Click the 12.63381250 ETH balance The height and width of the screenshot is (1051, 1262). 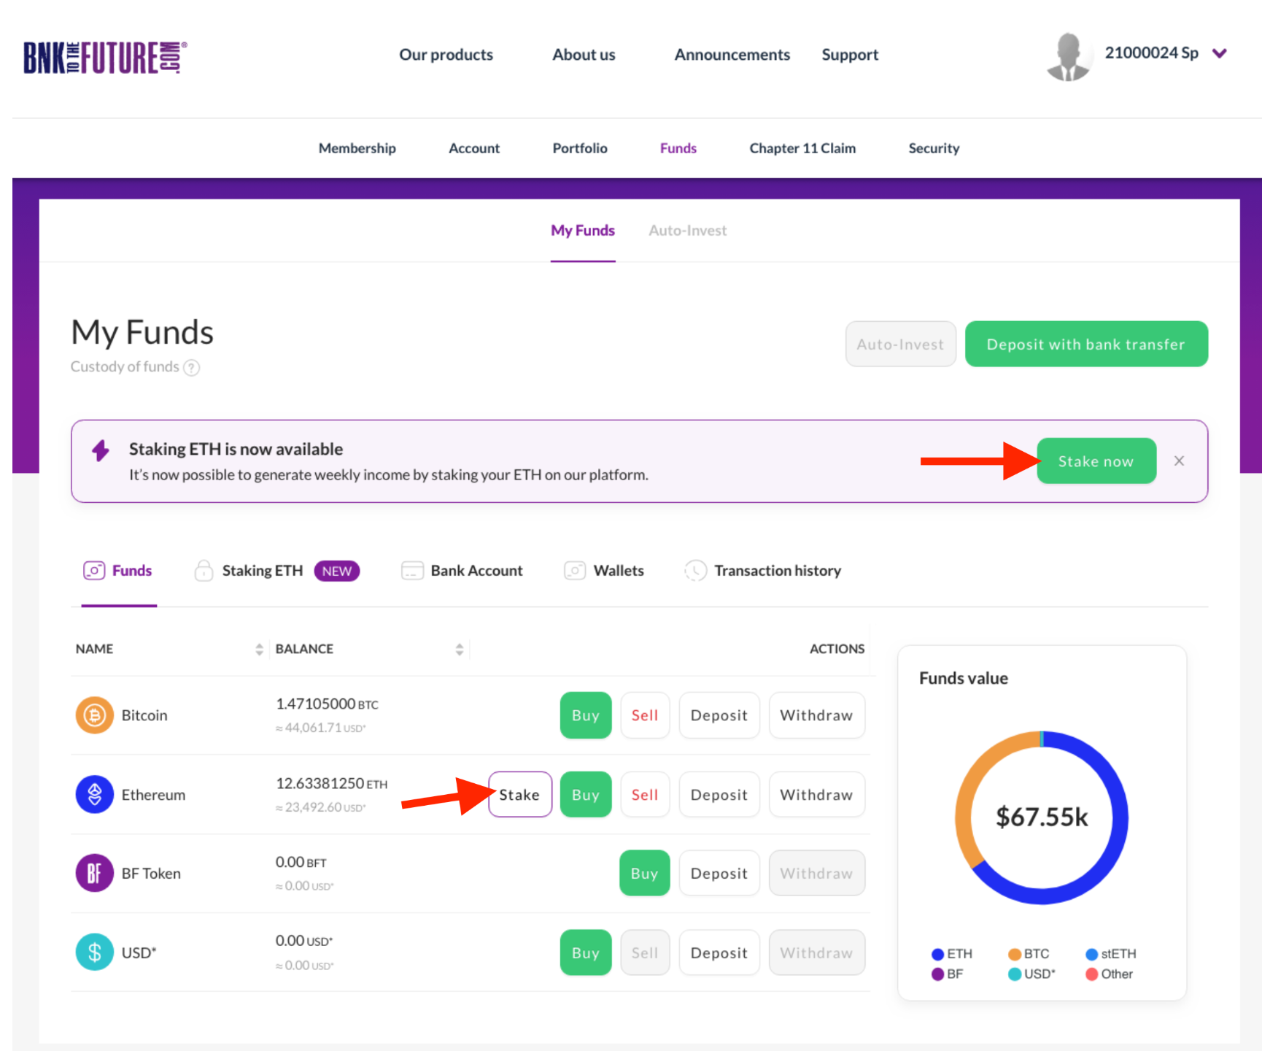point(331,784)
